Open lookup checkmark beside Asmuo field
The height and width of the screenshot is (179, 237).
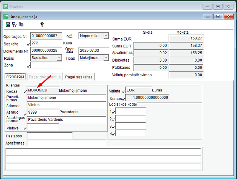point(25,114)
